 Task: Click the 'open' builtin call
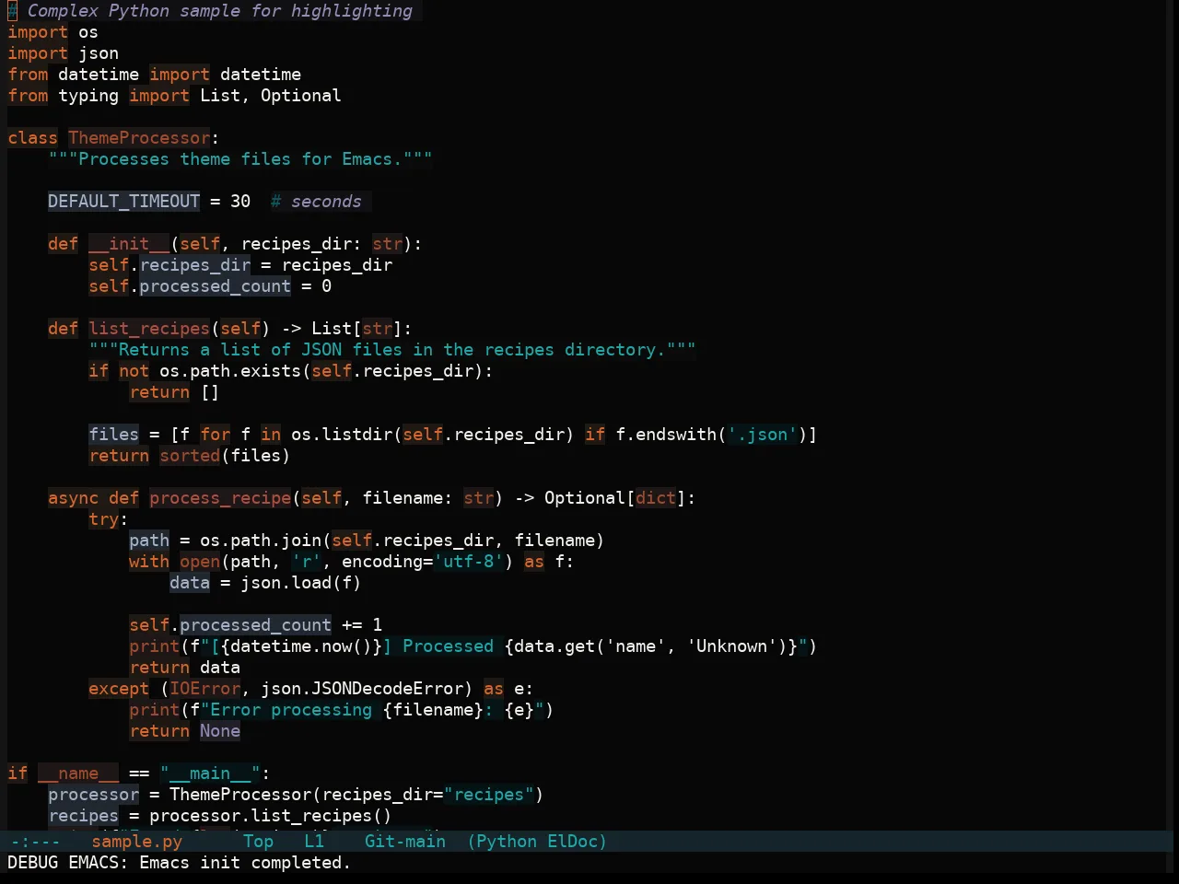click(200, 562)
